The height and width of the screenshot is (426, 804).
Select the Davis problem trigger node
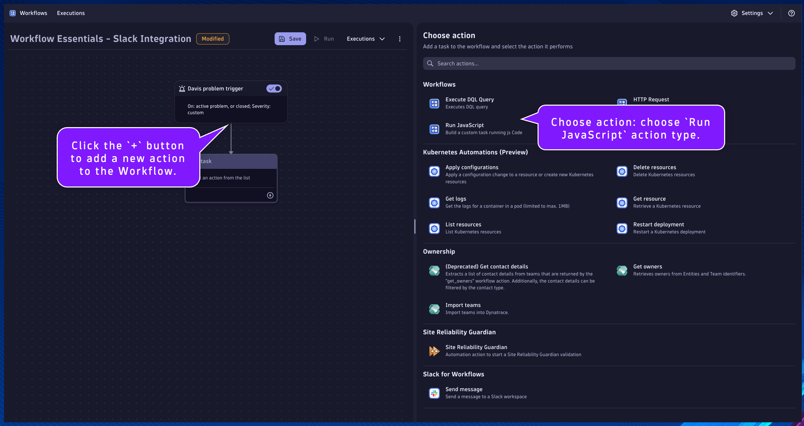click(x=231, y=102)
